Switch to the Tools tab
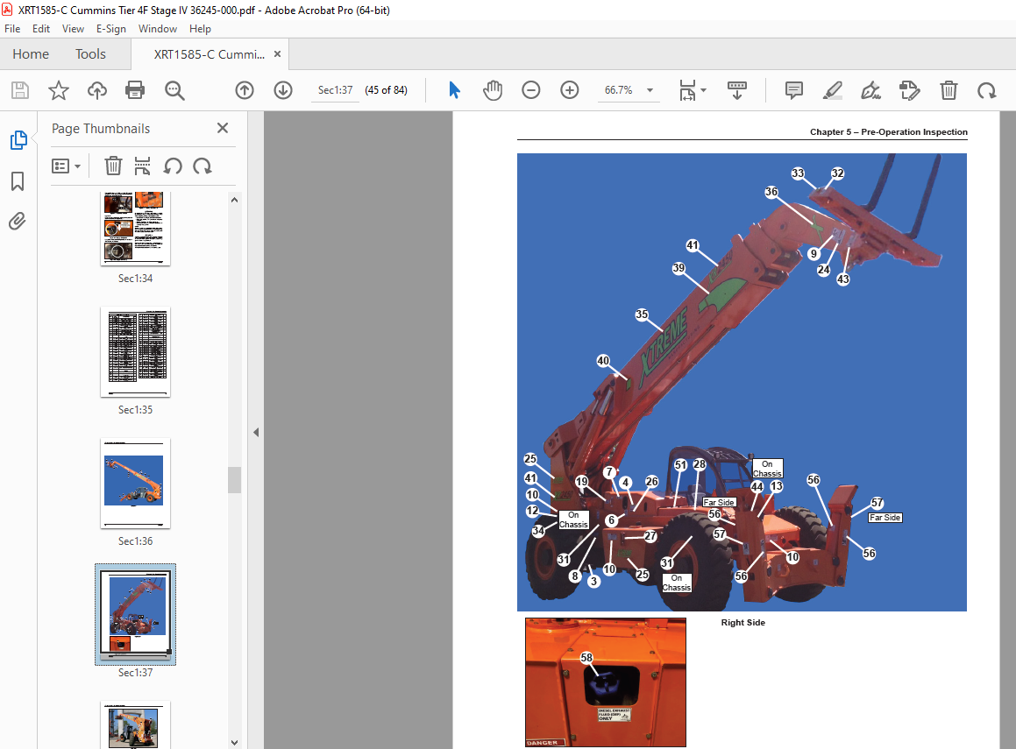 coord(90,53)
